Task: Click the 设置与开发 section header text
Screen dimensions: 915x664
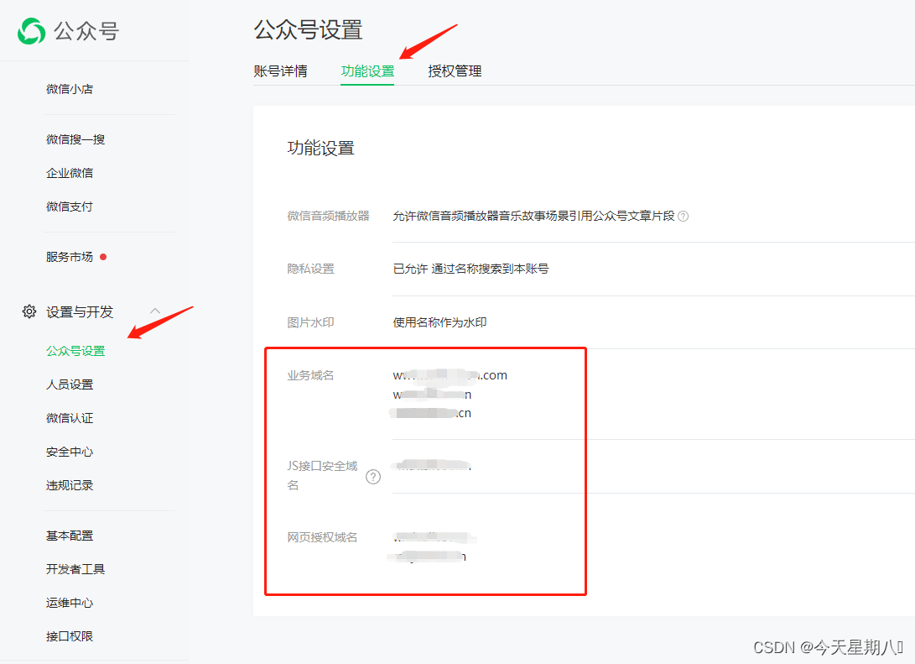Action: point(80,311)
